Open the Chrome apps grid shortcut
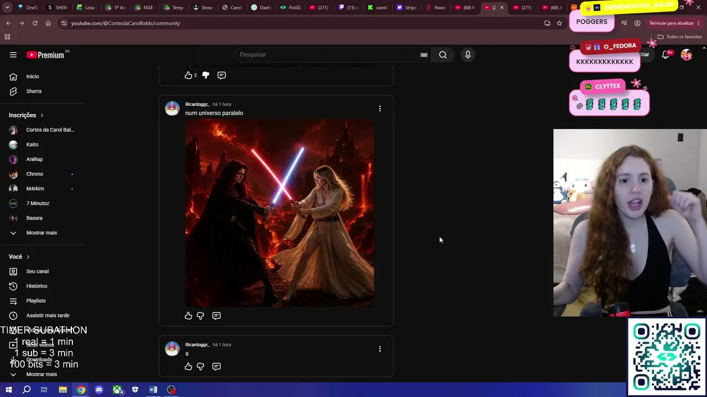The width and height of the screenshot is (707, 397). (7, 37)
